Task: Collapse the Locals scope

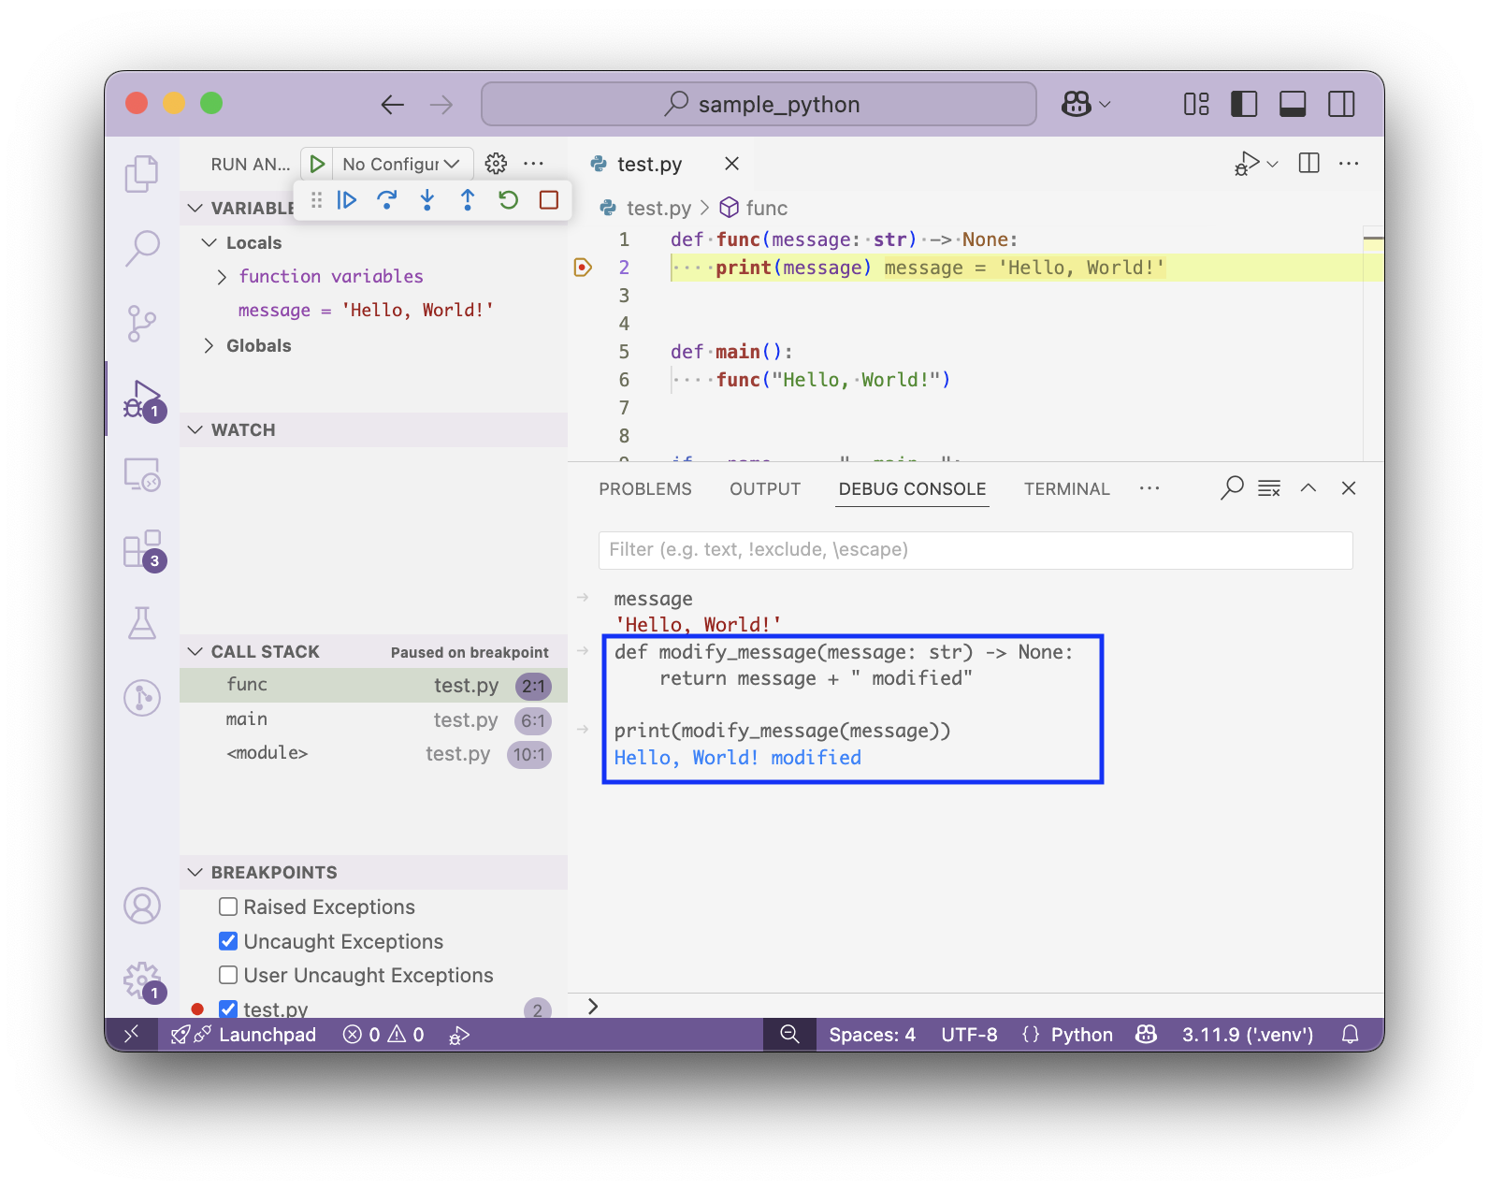Action: click(x=210, y=242)
